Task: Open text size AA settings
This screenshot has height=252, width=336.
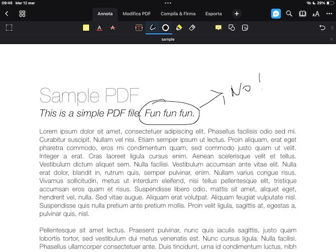Action: (x=316, y=14)
